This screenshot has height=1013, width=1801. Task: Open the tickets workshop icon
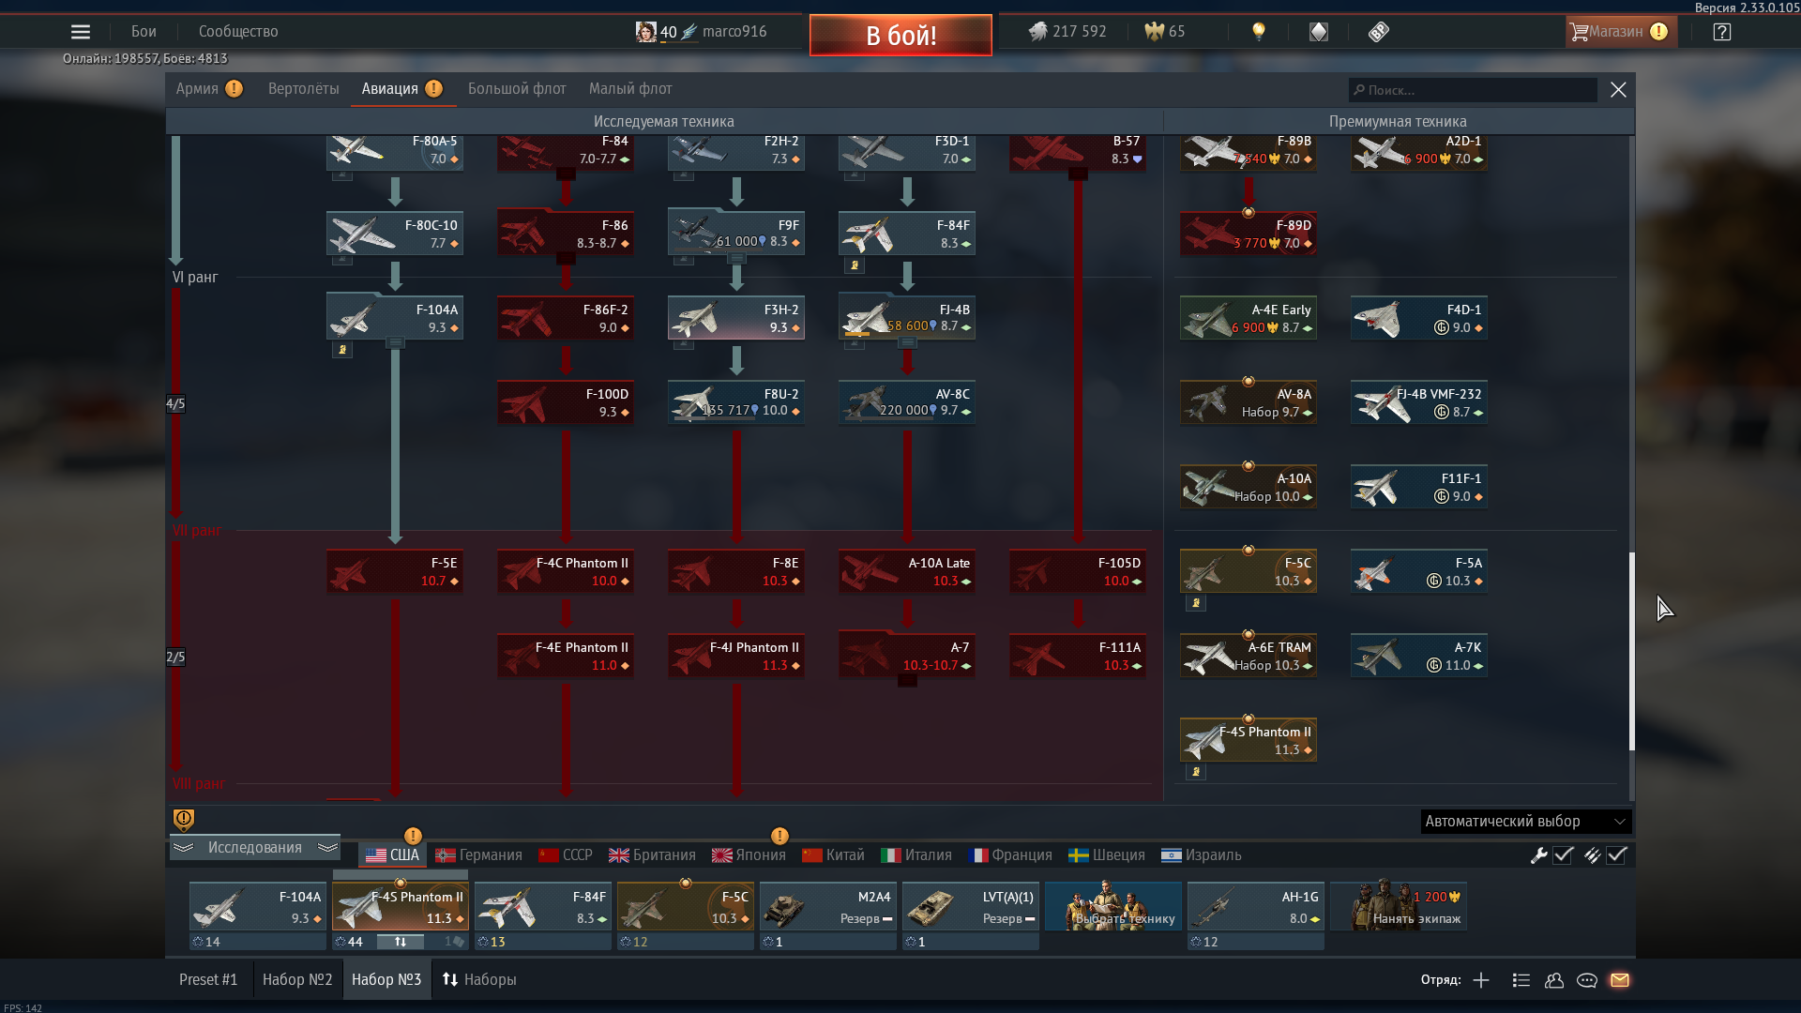coord(1378,32)
